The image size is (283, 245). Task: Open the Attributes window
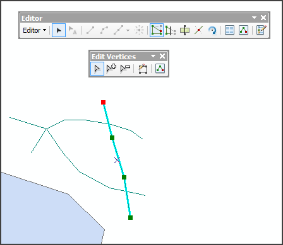click(x=229, y=30)
